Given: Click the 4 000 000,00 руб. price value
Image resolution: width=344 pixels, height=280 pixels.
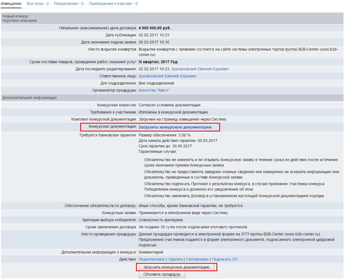Looking at the screenshot, I should tap(155, 28).
